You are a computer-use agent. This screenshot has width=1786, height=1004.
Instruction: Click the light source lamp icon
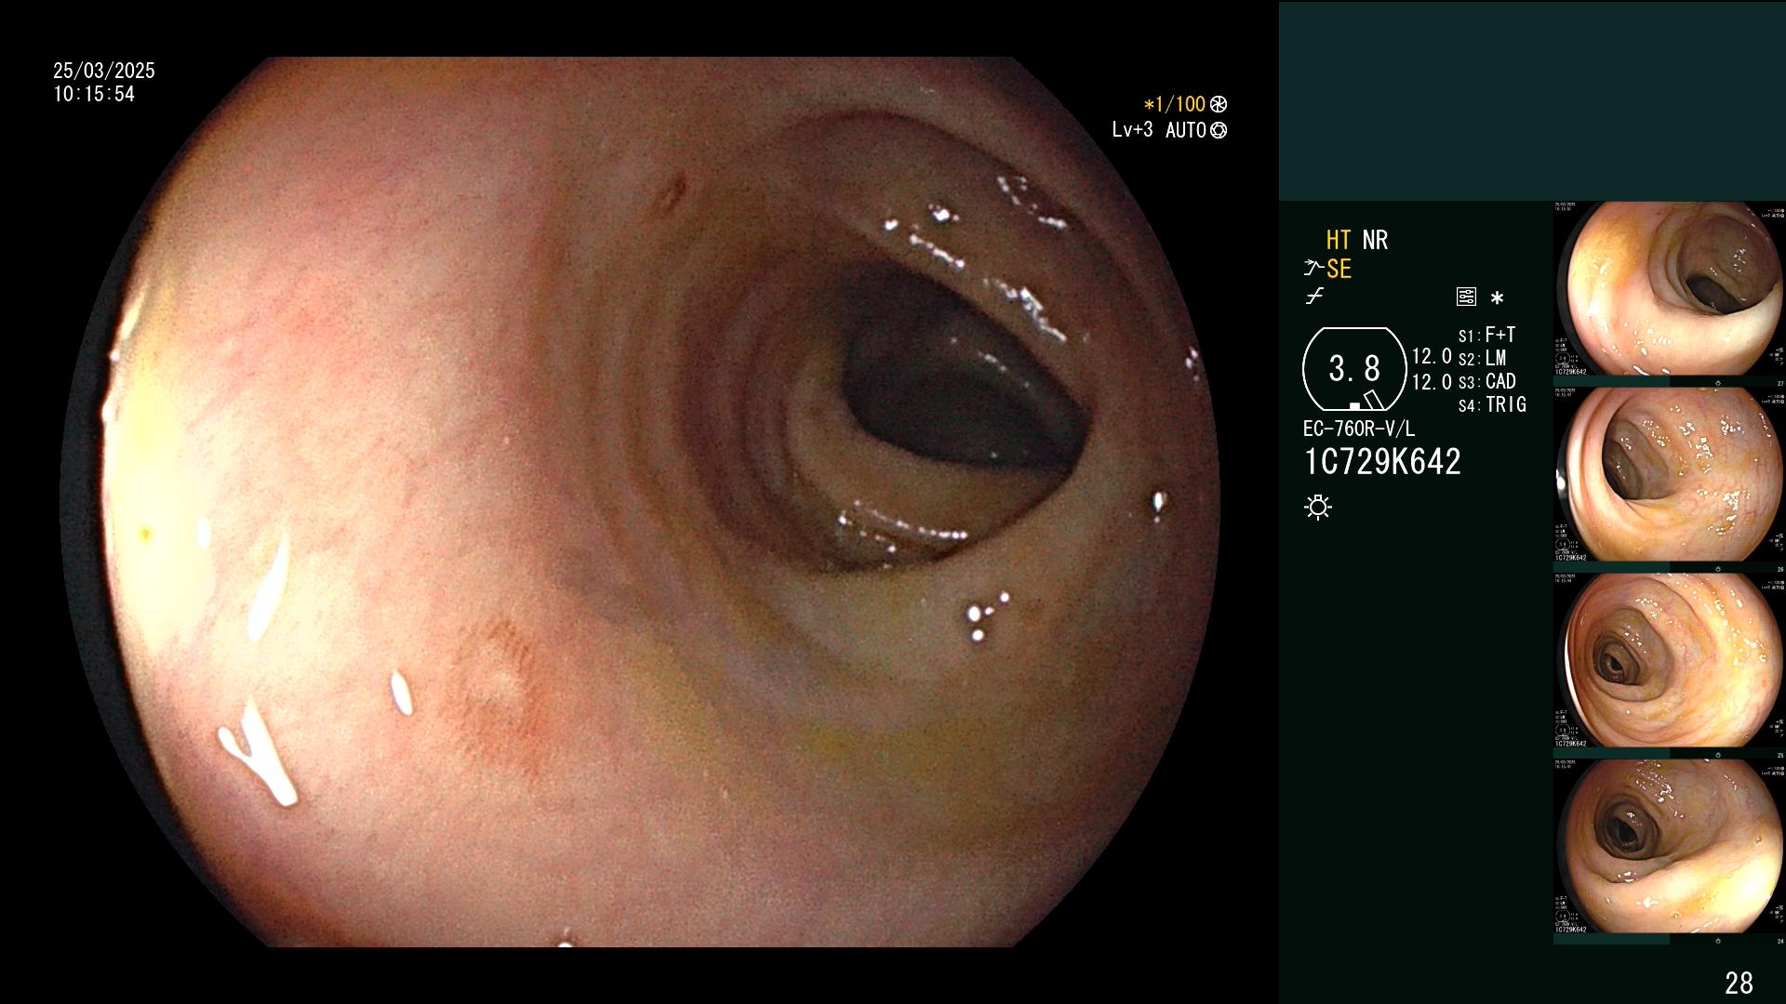(x=1318, y=507)
